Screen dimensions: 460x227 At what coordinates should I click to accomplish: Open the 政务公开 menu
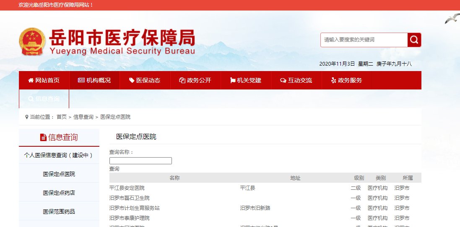click(x=195, y=80)
